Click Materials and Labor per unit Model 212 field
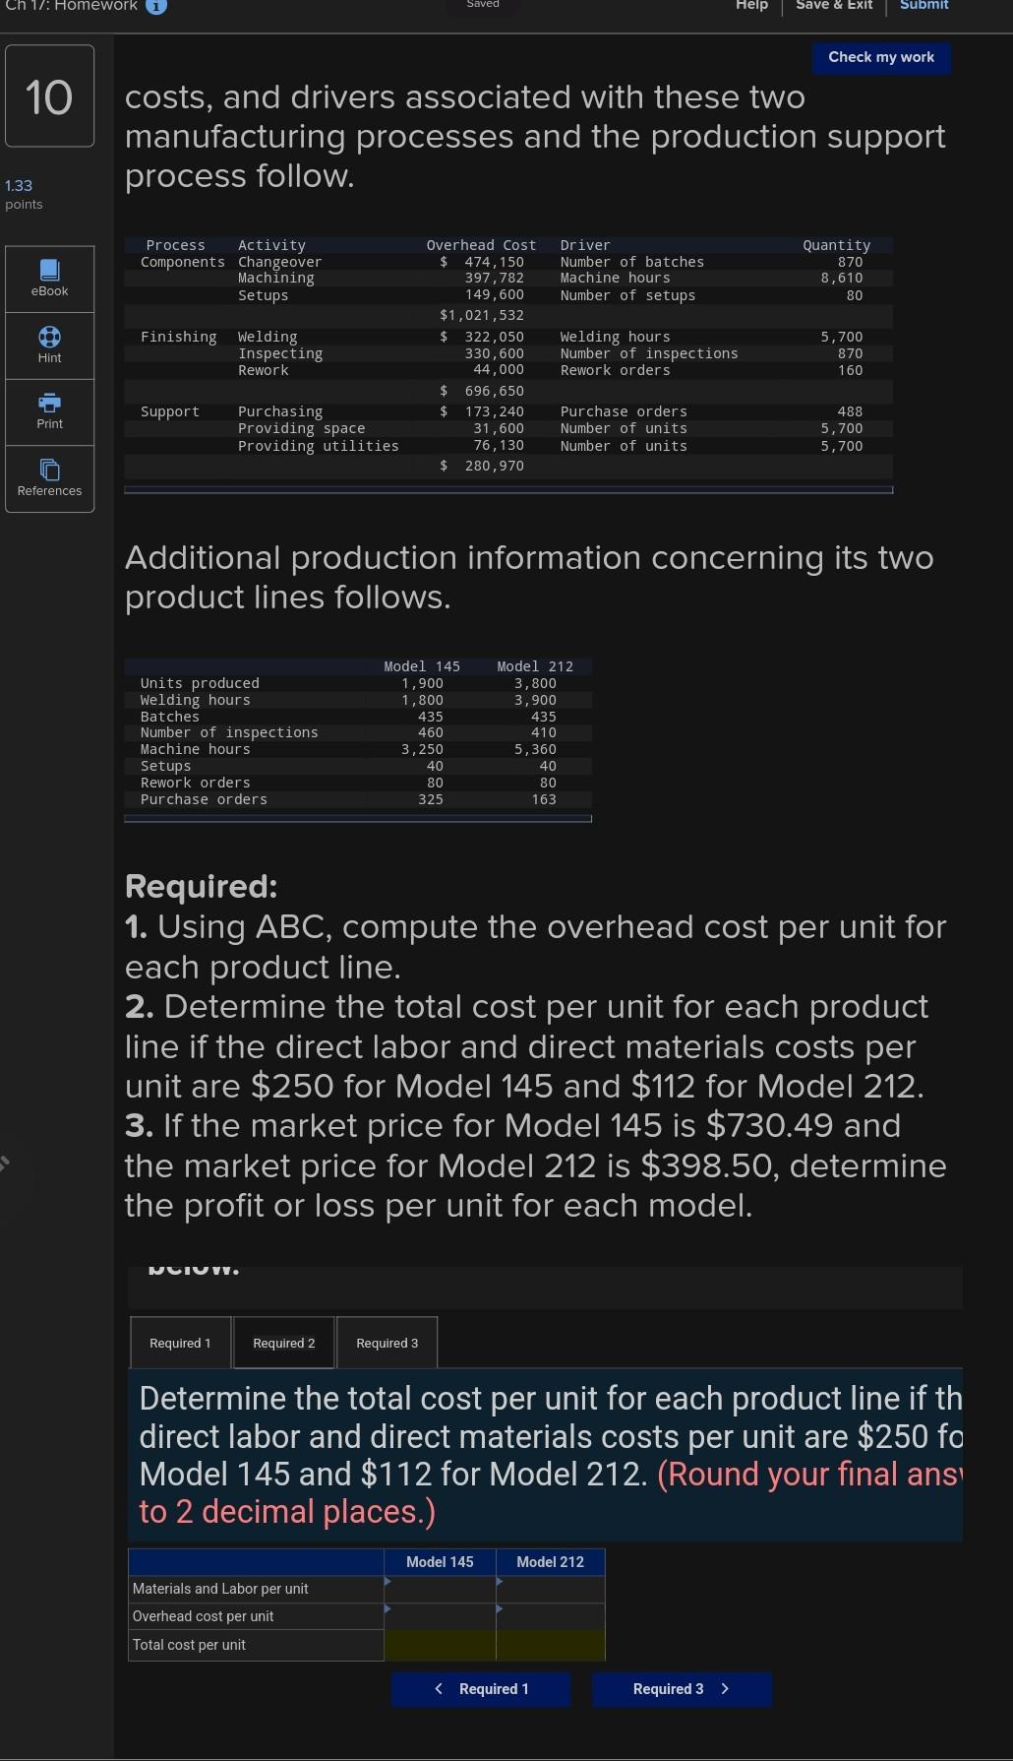Image resolution: width=1013 pixels, height=1761 pixels. (x=551, y=1589)
